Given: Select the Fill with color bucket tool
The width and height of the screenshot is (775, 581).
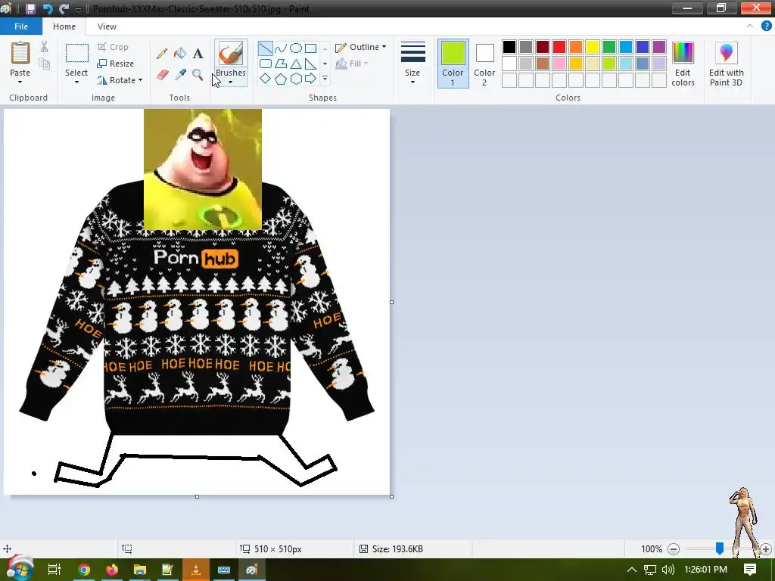Looking at the screenshot, I should tap(180, 54).
